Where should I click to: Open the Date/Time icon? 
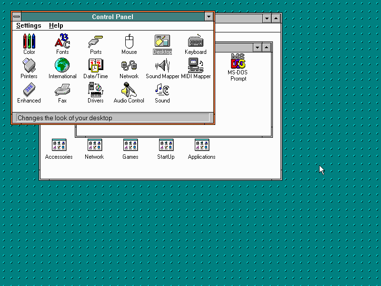coord(96,65)
